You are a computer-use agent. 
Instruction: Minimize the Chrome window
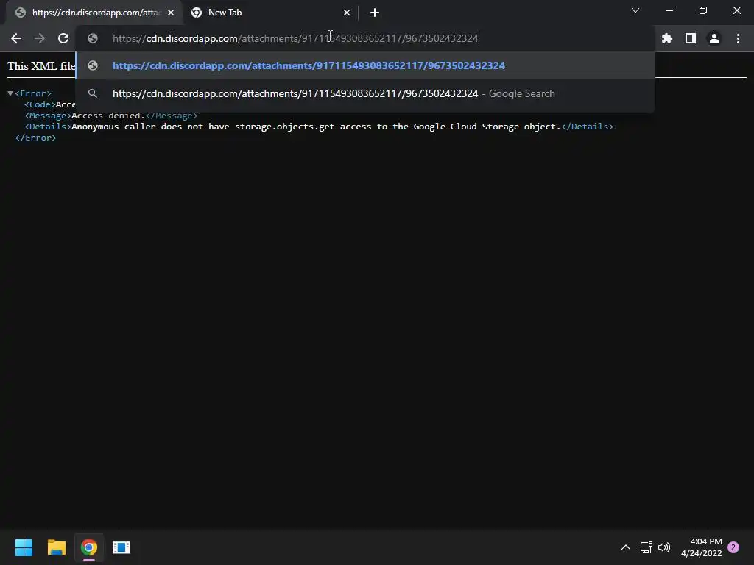669,10
